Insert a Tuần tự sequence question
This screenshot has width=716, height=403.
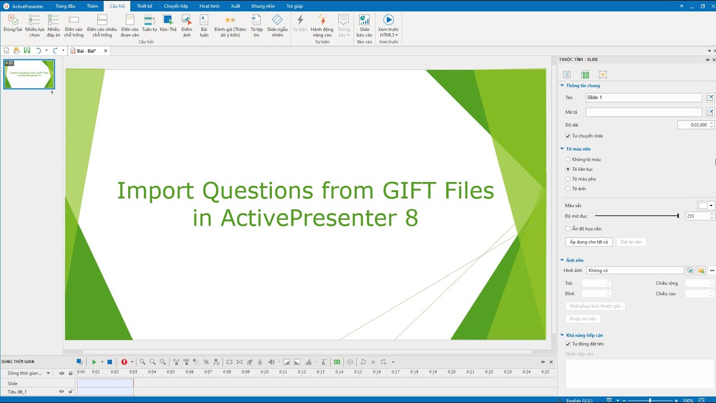149,24
